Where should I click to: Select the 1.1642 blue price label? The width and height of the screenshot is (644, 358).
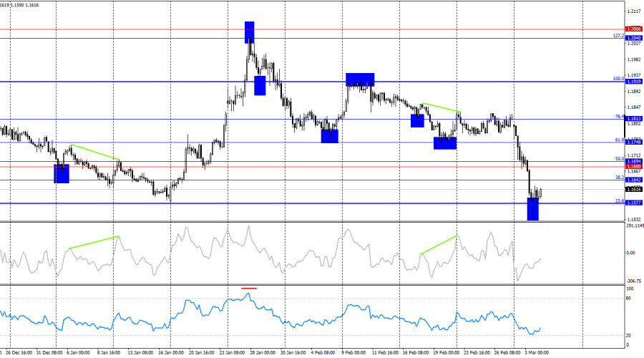(x=634, y=180)
